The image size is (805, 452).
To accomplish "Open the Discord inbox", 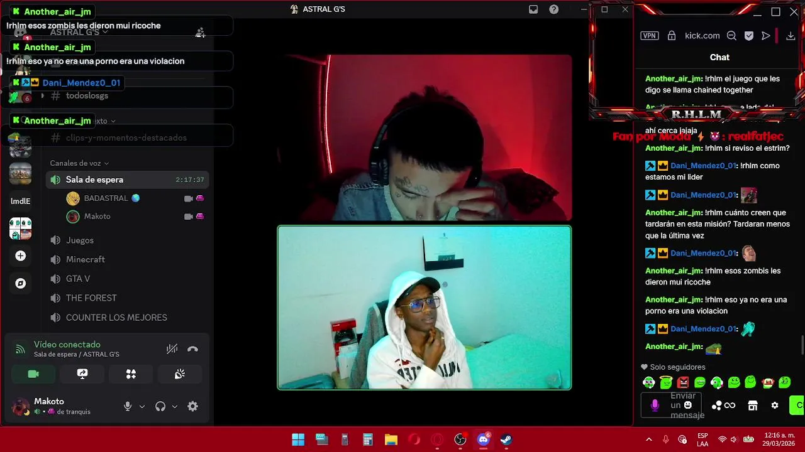I will 533,9.
